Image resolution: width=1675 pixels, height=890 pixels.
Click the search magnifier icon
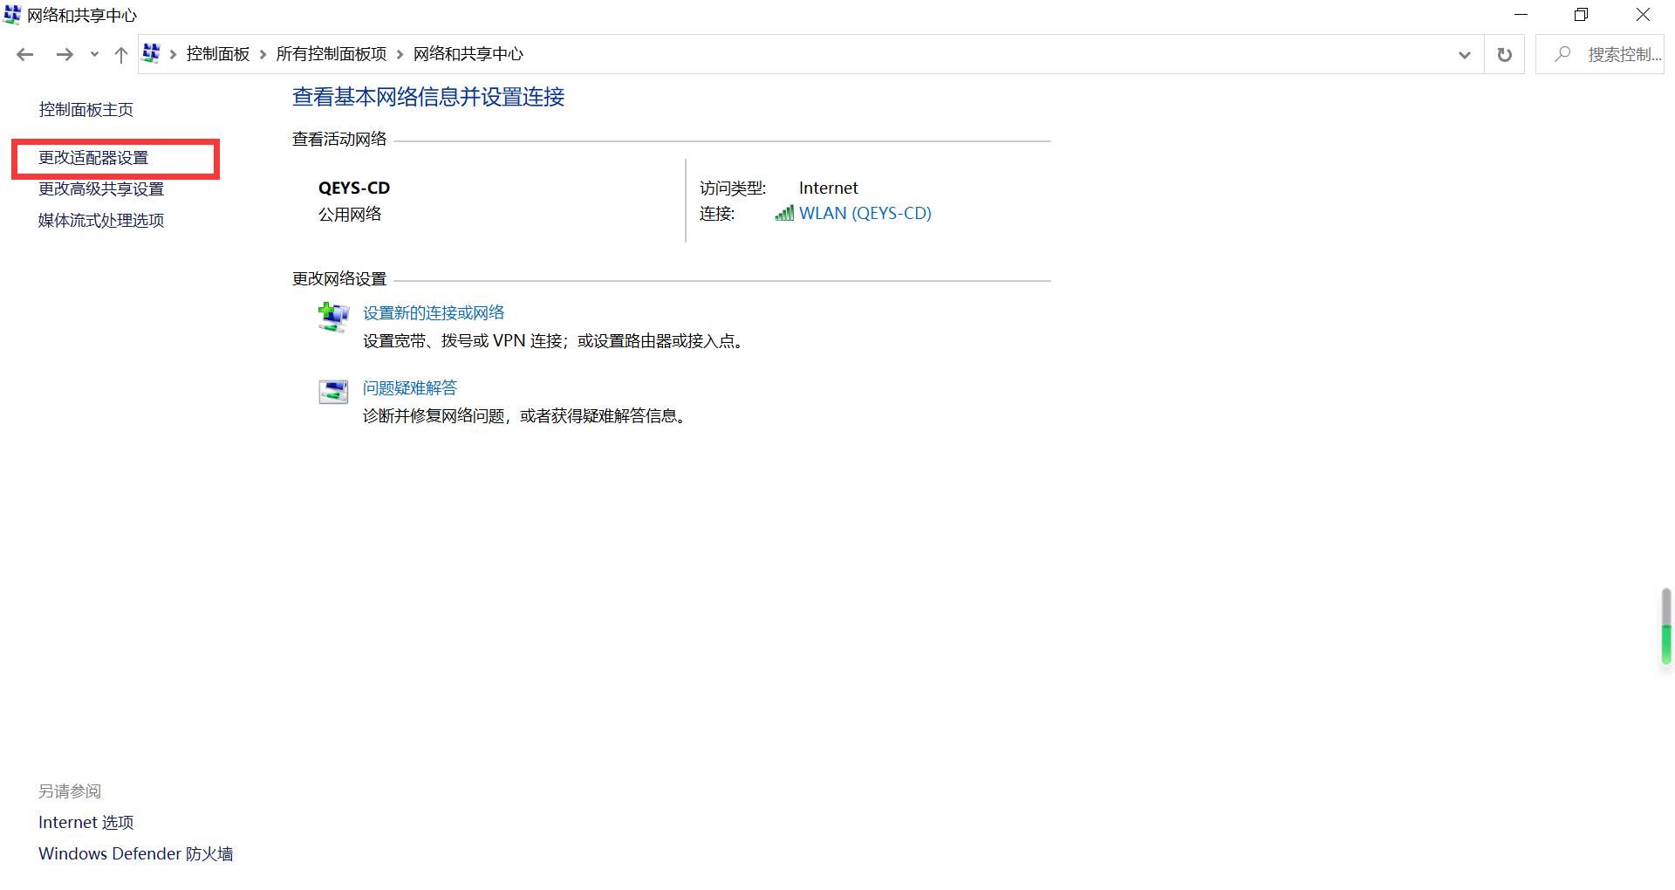1562,54
